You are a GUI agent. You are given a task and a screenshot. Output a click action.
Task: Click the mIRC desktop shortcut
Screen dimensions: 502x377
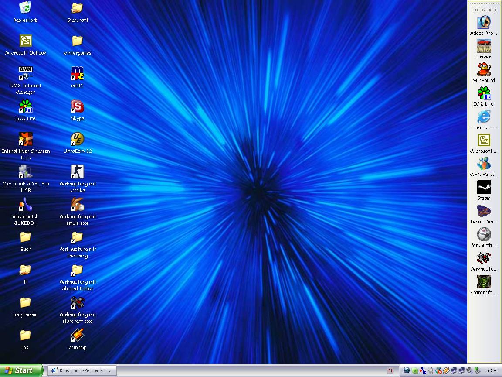click(77, 73)
